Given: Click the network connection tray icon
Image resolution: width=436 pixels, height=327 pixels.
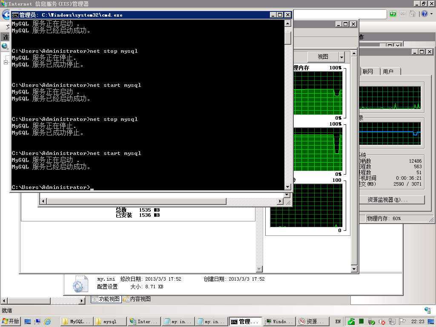Looking at the screenshot, I should [x=392, y=322].
